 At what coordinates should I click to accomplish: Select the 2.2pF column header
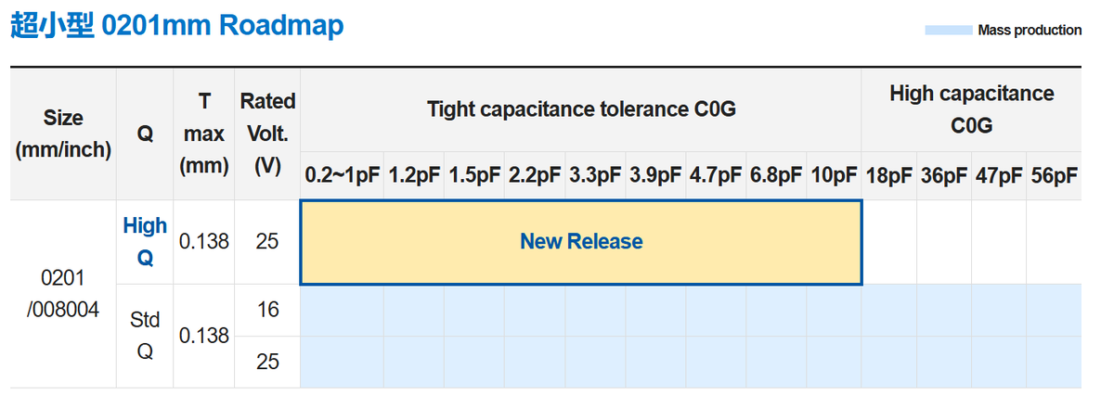point(535,175)
